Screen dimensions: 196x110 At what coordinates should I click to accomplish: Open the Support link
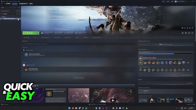click(86, 37)
